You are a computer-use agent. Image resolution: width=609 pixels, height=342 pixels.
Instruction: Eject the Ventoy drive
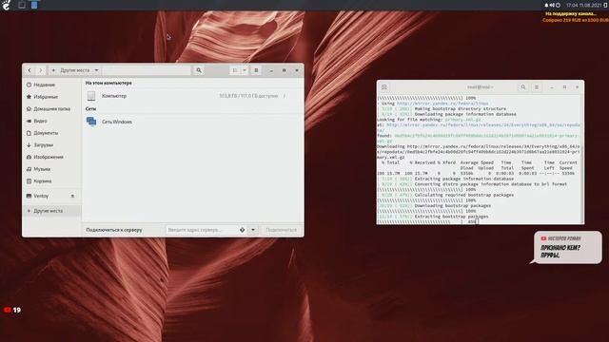72,197
